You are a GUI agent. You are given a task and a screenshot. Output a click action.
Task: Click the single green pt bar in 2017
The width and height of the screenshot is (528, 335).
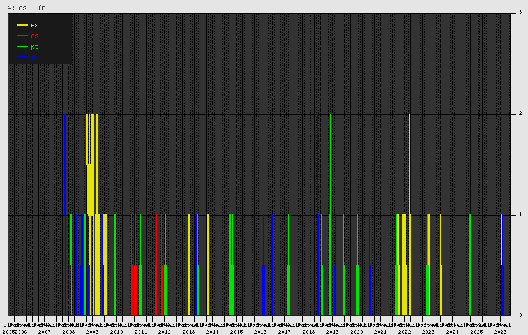(289, 265)
